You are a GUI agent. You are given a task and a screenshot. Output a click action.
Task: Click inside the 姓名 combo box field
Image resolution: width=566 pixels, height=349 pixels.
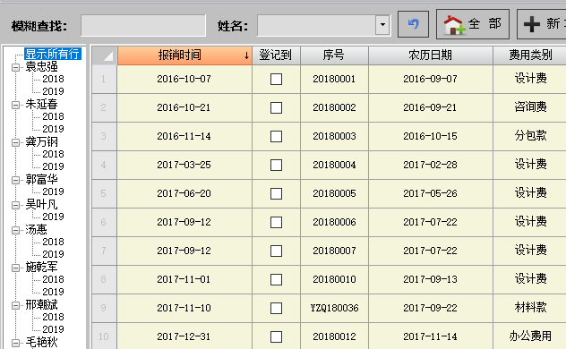coord(316,25)
